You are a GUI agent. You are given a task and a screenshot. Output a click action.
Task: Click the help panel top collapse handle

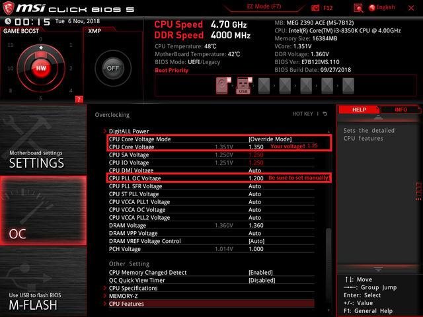click(x=378, y=118)
